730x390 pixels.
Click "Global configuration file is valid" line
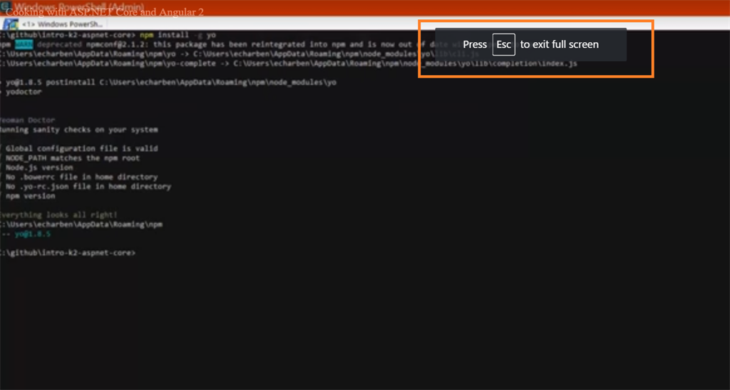80,148
